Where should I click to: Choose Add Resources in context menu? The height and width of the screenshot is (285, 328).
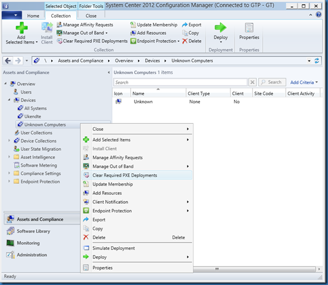click(x=136, y=193)
